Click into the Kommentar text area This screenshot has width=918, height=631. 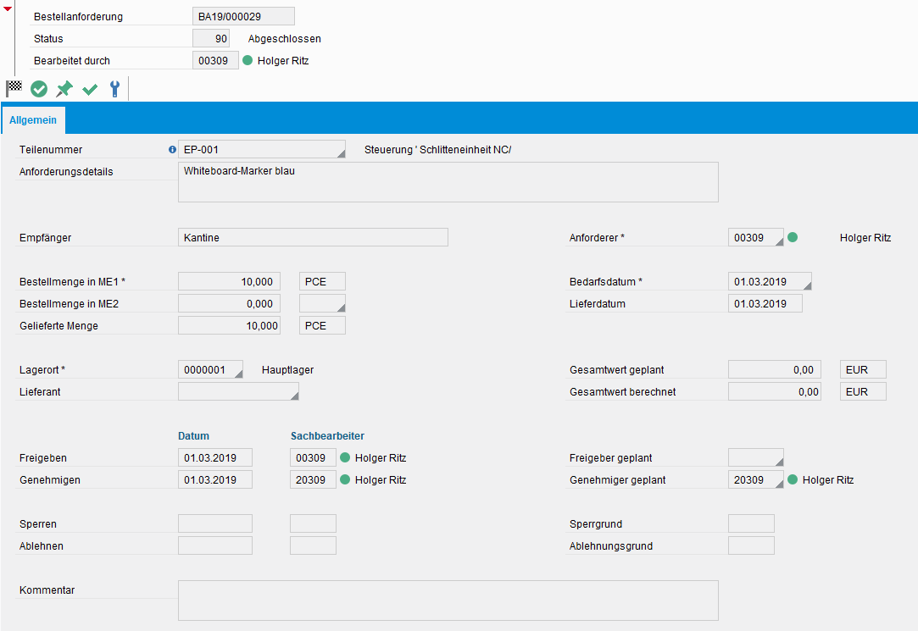click(x=448, y=601)
